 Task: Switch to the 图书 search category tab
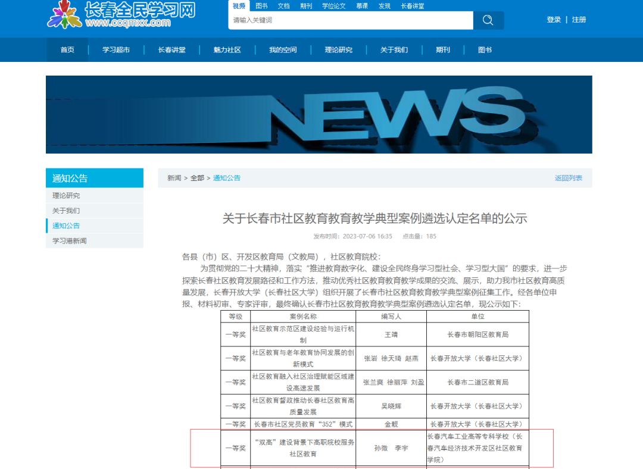point(261,5)
